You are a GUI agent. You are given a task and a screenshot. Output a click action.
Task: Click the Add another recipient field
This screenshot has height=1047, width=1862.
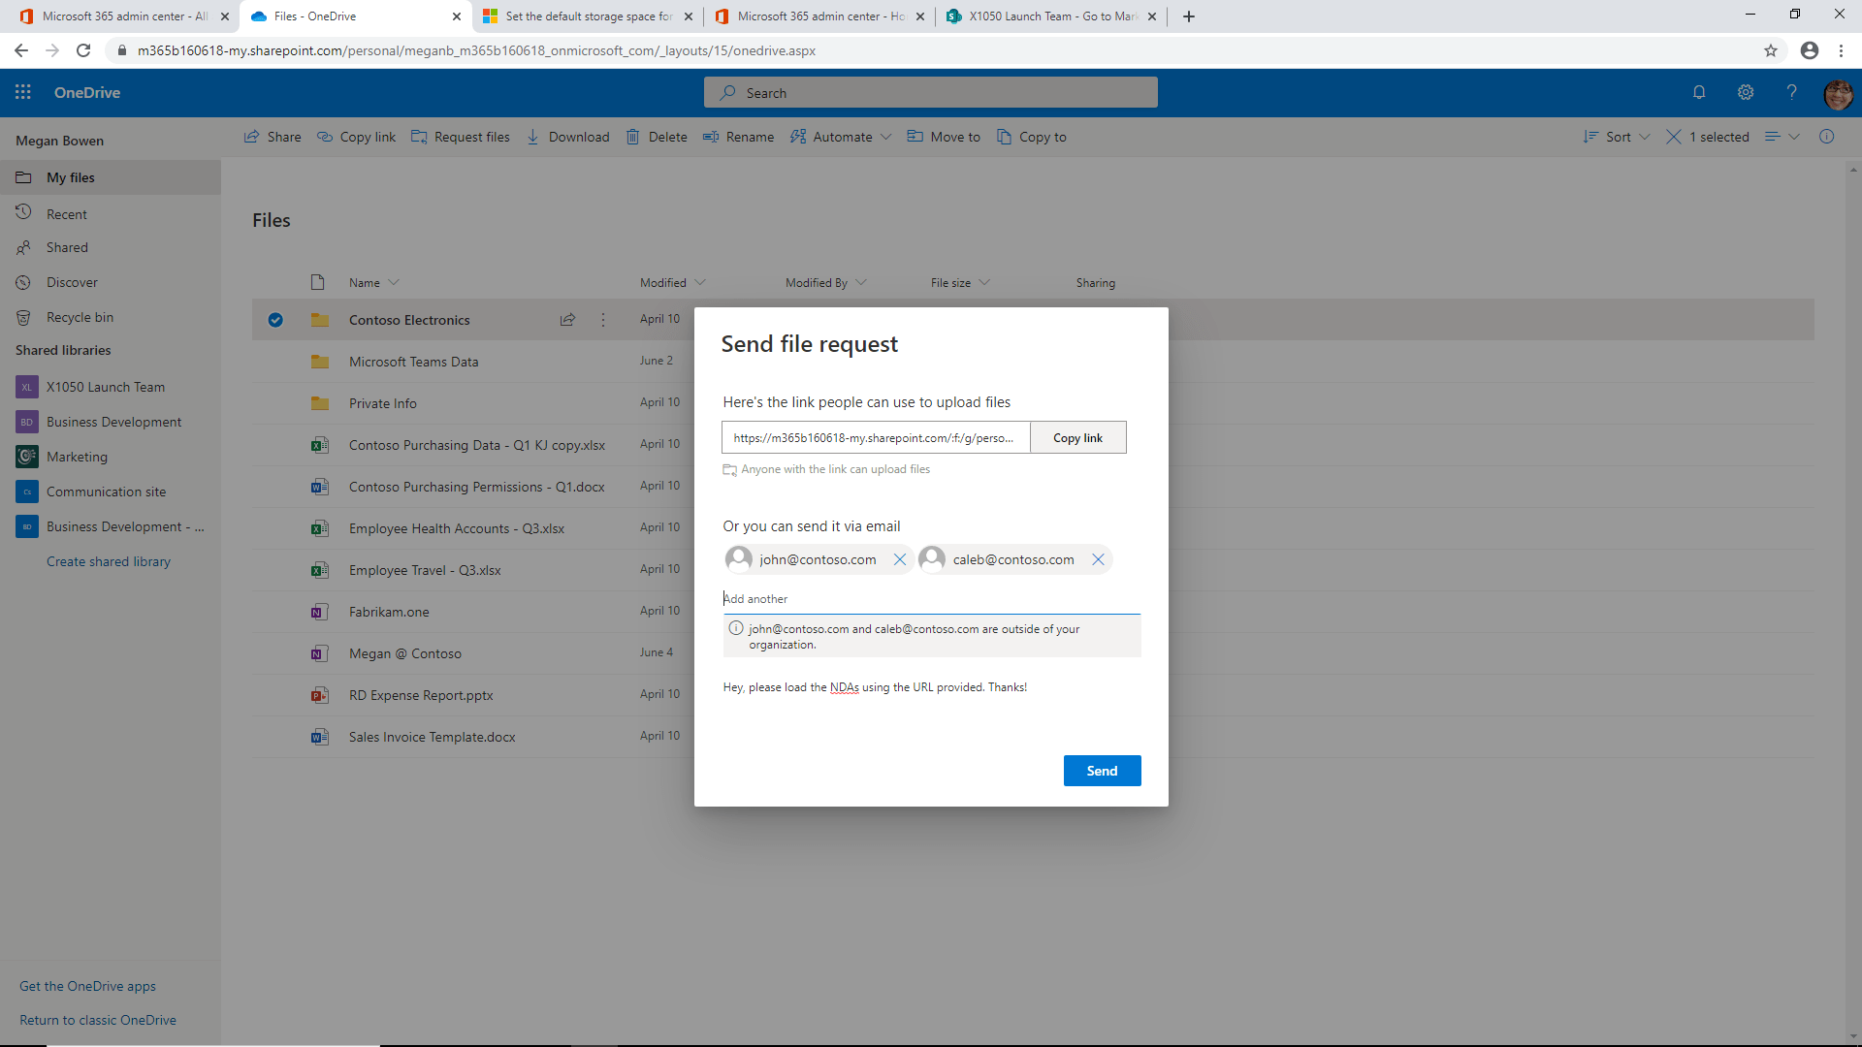pos(873,598)
